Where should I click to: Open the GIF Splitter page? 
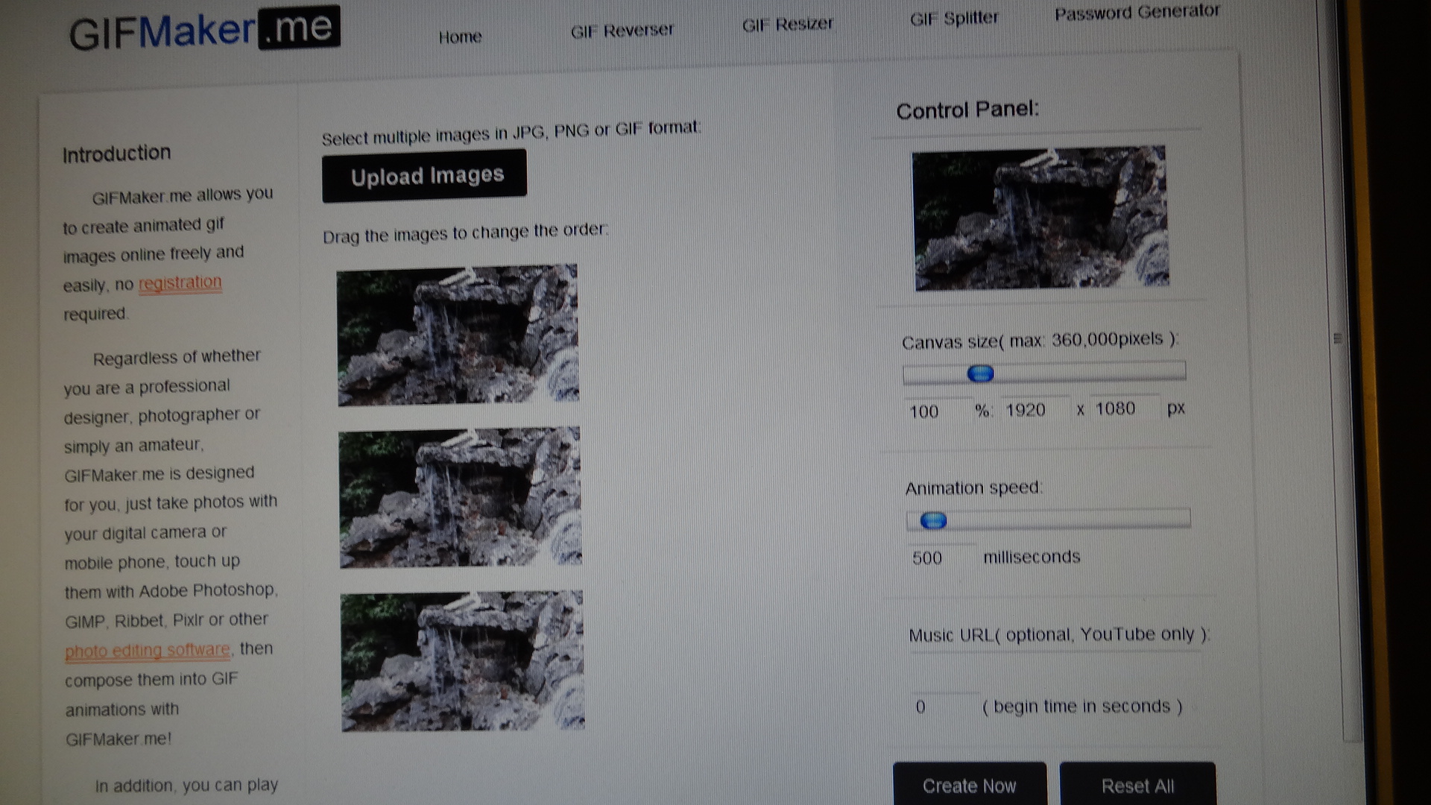pos(953,19)
